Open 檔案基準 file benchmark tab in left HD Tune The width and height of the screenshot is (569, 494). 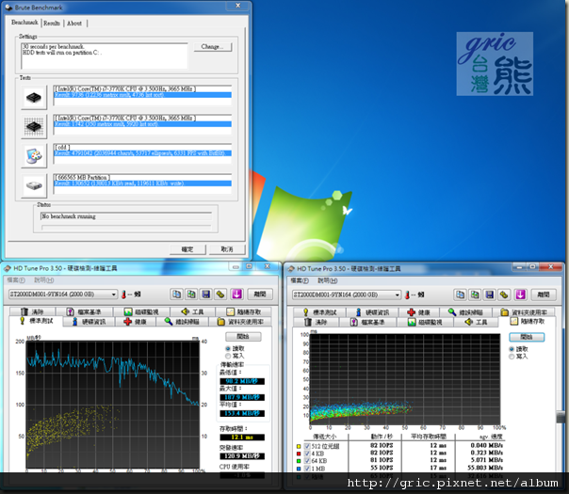click(85, 311)
